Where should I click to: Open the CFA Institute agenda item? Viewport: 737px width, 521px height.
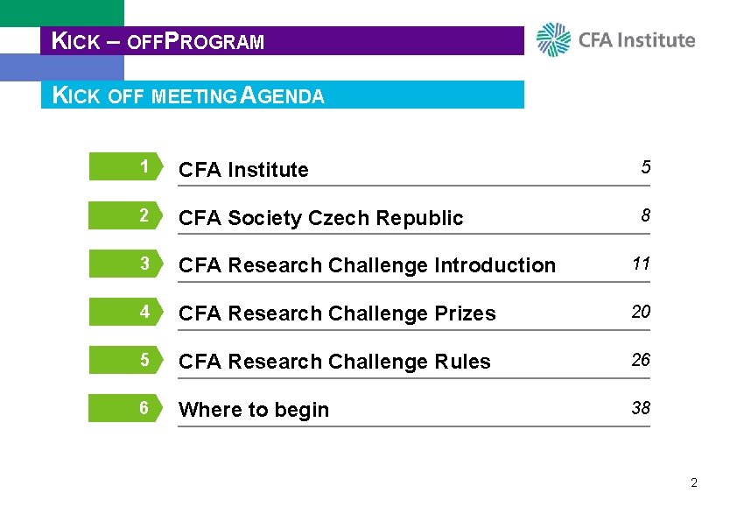coord(243,170)
